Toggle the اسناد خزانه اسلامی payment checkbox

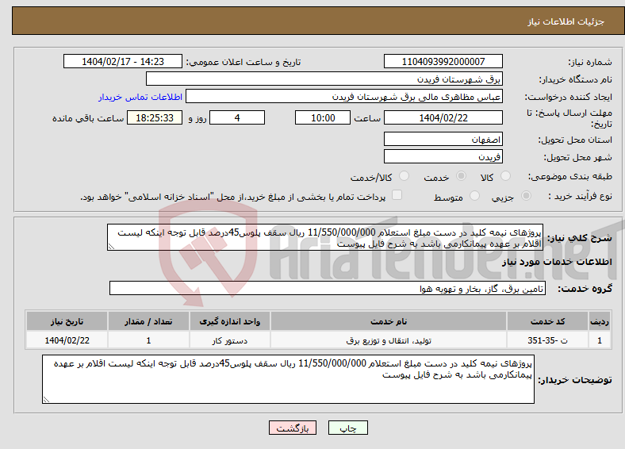[397, 195]
